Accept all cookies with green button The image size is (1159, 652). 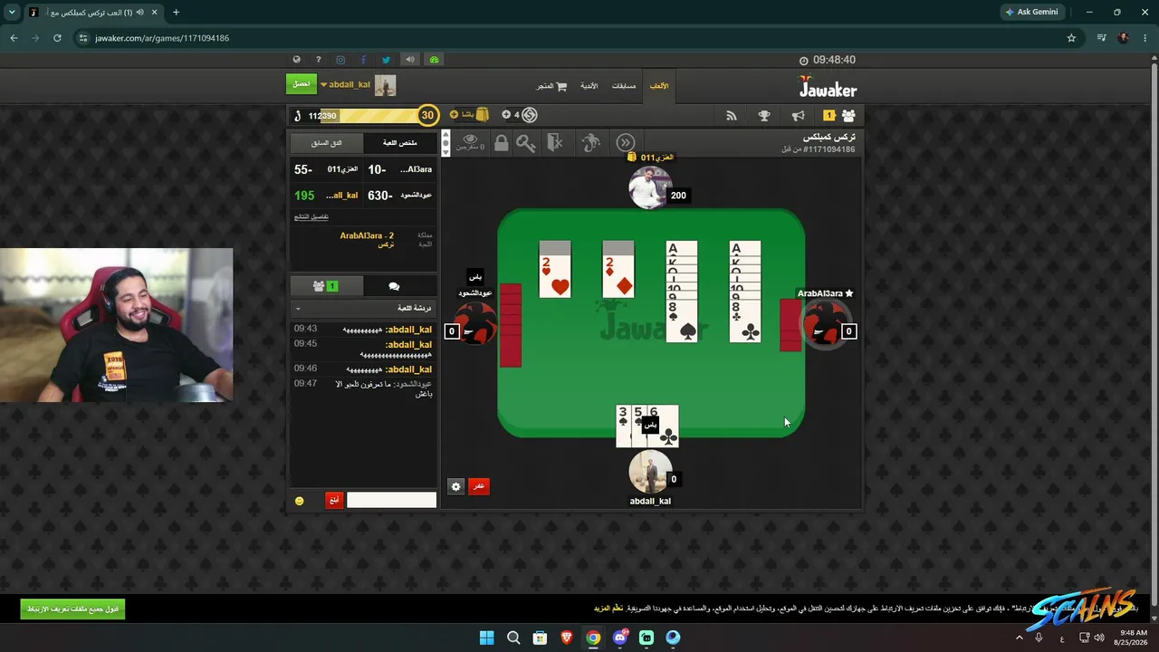72,609
